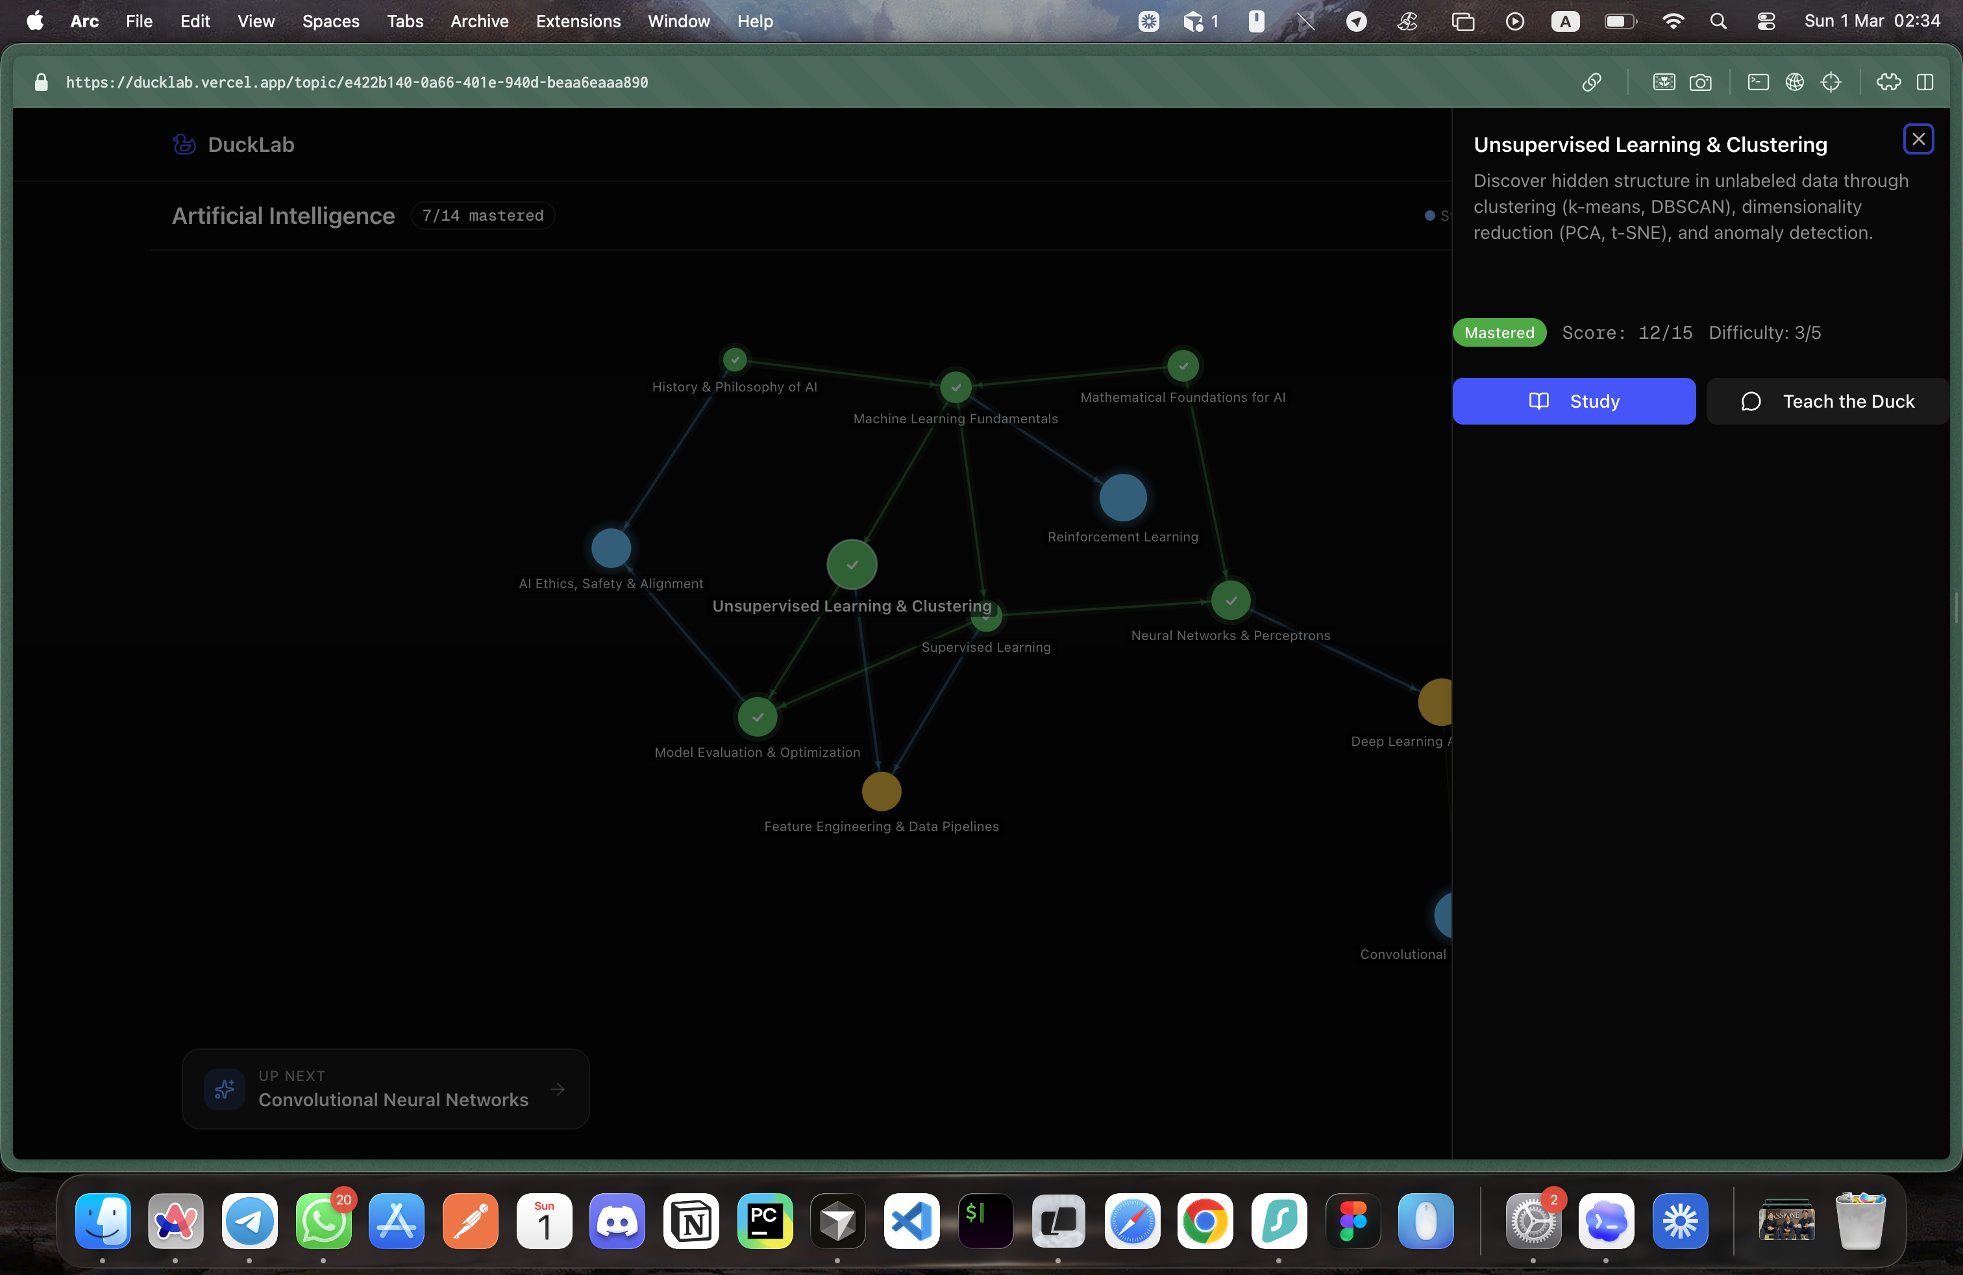Click the DuckLab duck logo icon
The image size is (1963, 1275).
(184, 144)
